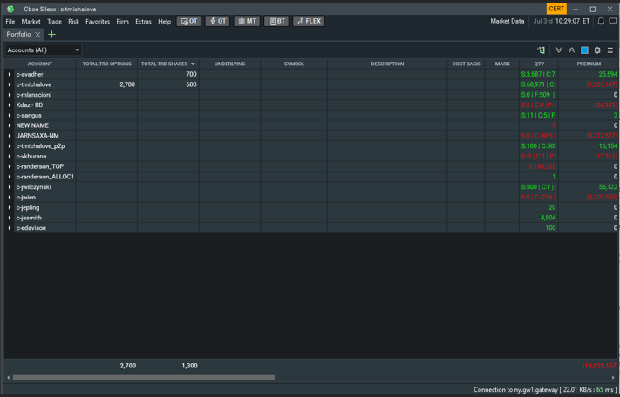
Task: Open the Trade menu
Action: 54,21
